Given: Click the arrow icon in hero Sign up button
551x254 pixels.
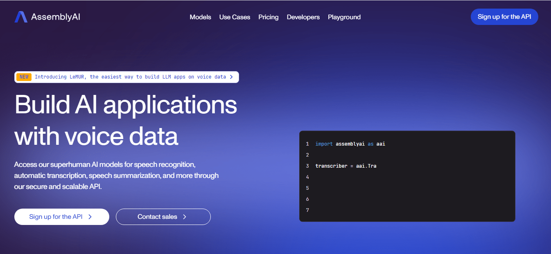Looking at the screenshot, I should tap(90, 217).
